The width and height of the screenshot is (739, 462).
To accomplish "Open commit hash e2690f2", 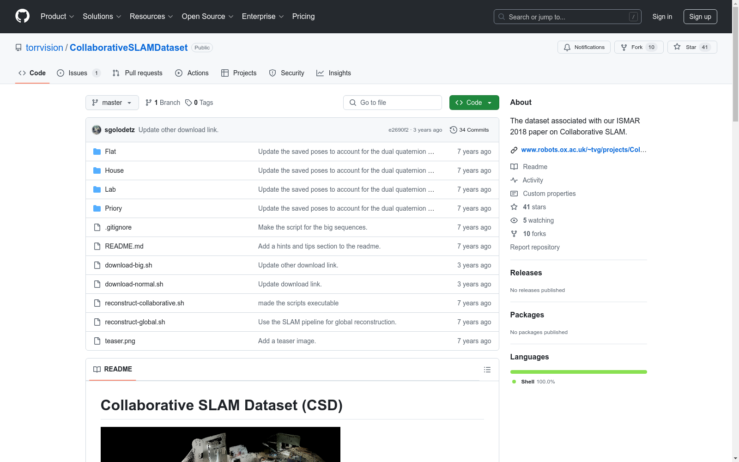I will [399, 130].
